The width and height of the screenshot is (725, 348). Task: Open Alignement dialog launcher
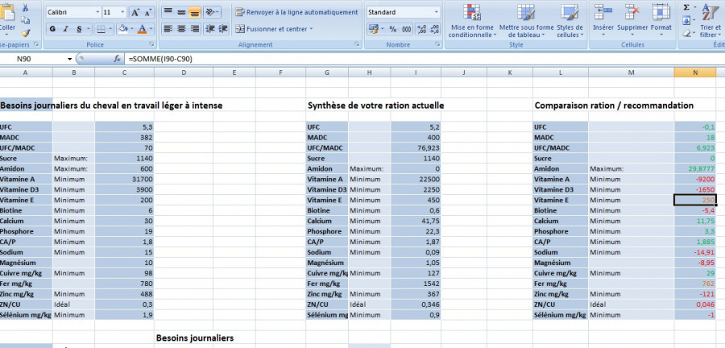pos(357,45)
